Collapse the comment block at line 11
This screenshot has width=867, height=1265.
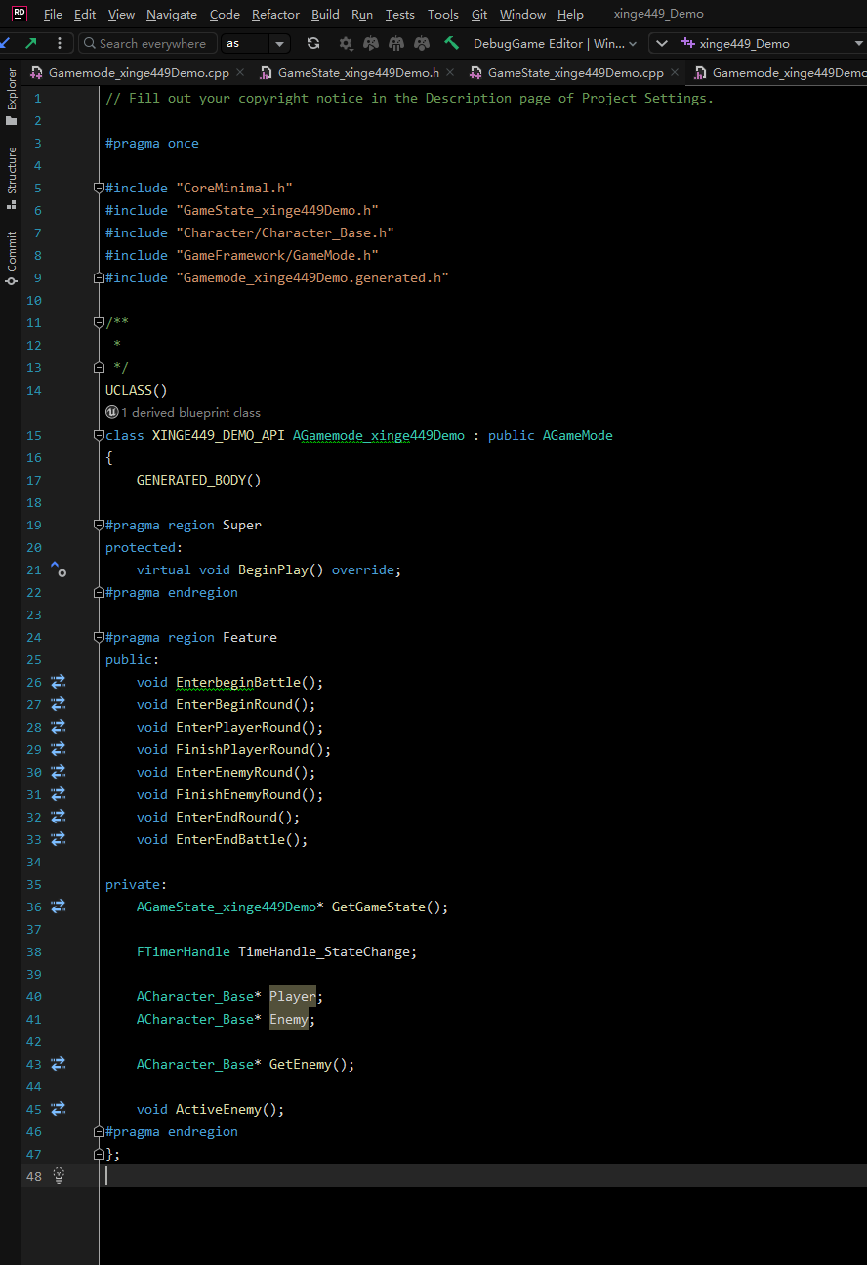(99, 322)
